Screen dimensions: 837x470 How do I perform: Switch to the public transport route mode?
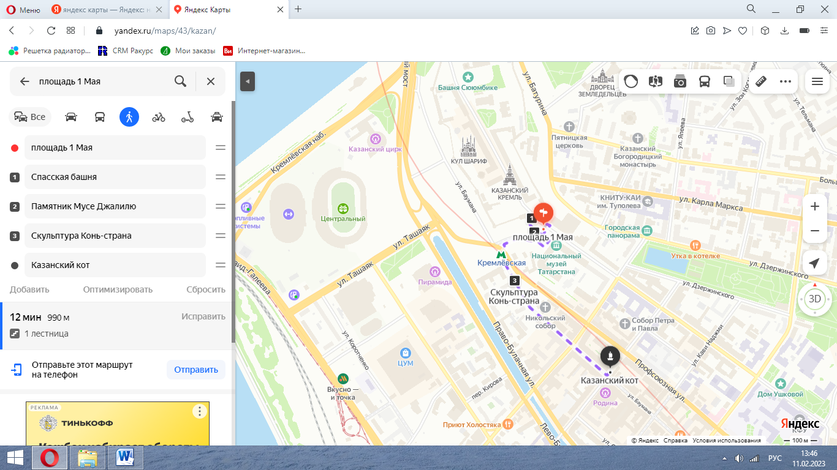click(x=99, y=117)
